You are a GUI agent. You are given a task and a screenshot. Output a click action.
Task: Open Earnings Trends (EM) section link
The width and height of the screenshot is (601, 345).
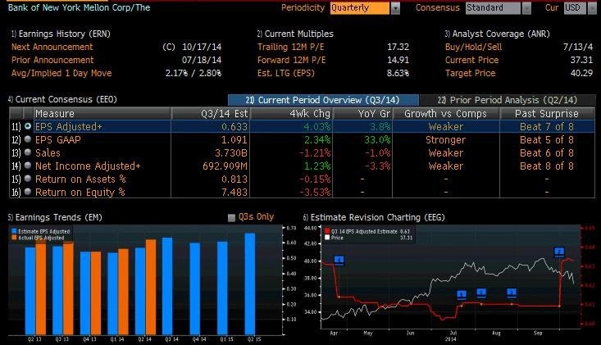(55, 217)
